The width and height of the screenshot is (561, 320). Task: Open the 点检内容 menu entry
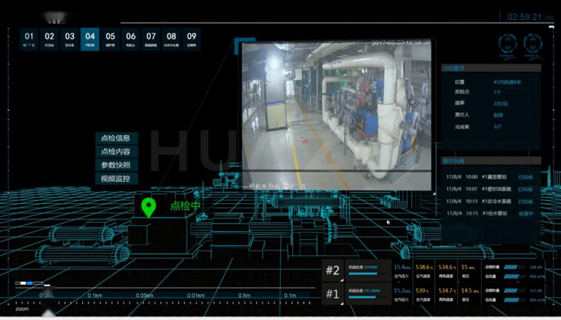[x=116, y=152]
